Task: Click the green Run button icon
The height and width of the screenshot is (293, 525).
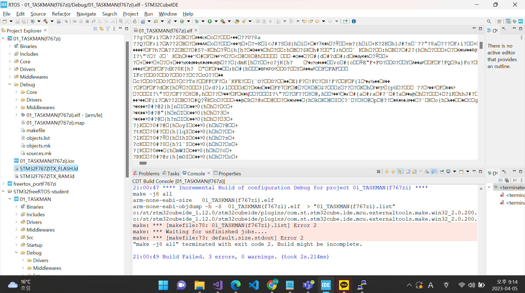Action: [210, 21]
